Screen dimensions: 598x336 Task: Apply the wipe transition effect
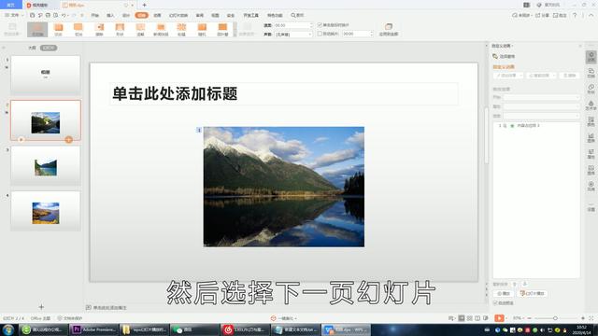tap(99, 29)
